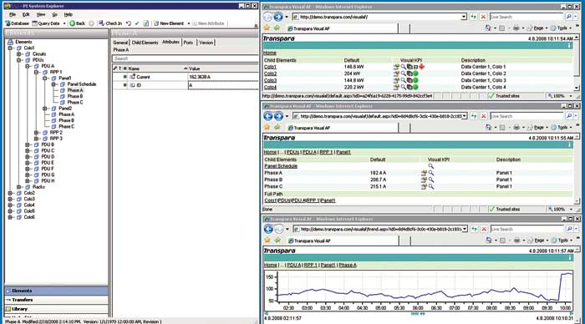Open the Colo3 link in child elements
Image resolution: width=585 pixels, height=324 pixels.
[270, 80]
